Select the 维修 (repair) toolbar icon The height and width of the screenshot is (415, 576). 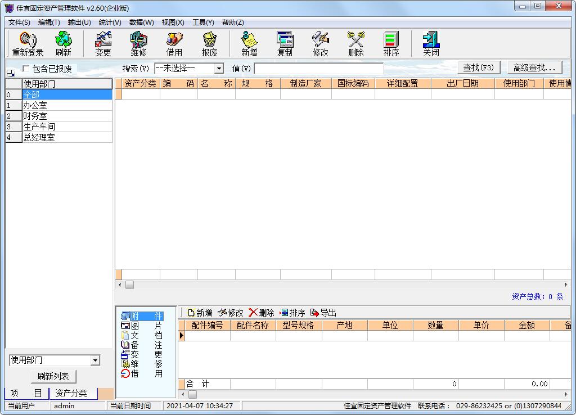click(138, 44)
